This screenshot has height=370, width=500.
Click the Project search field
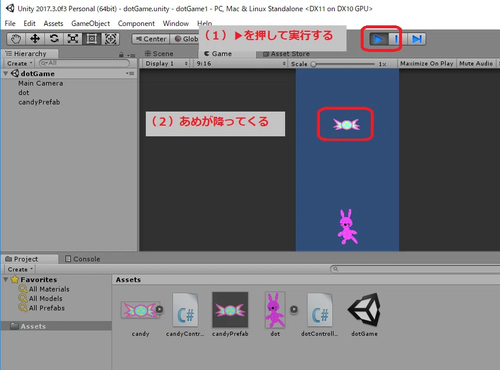(x=414, y=269)
